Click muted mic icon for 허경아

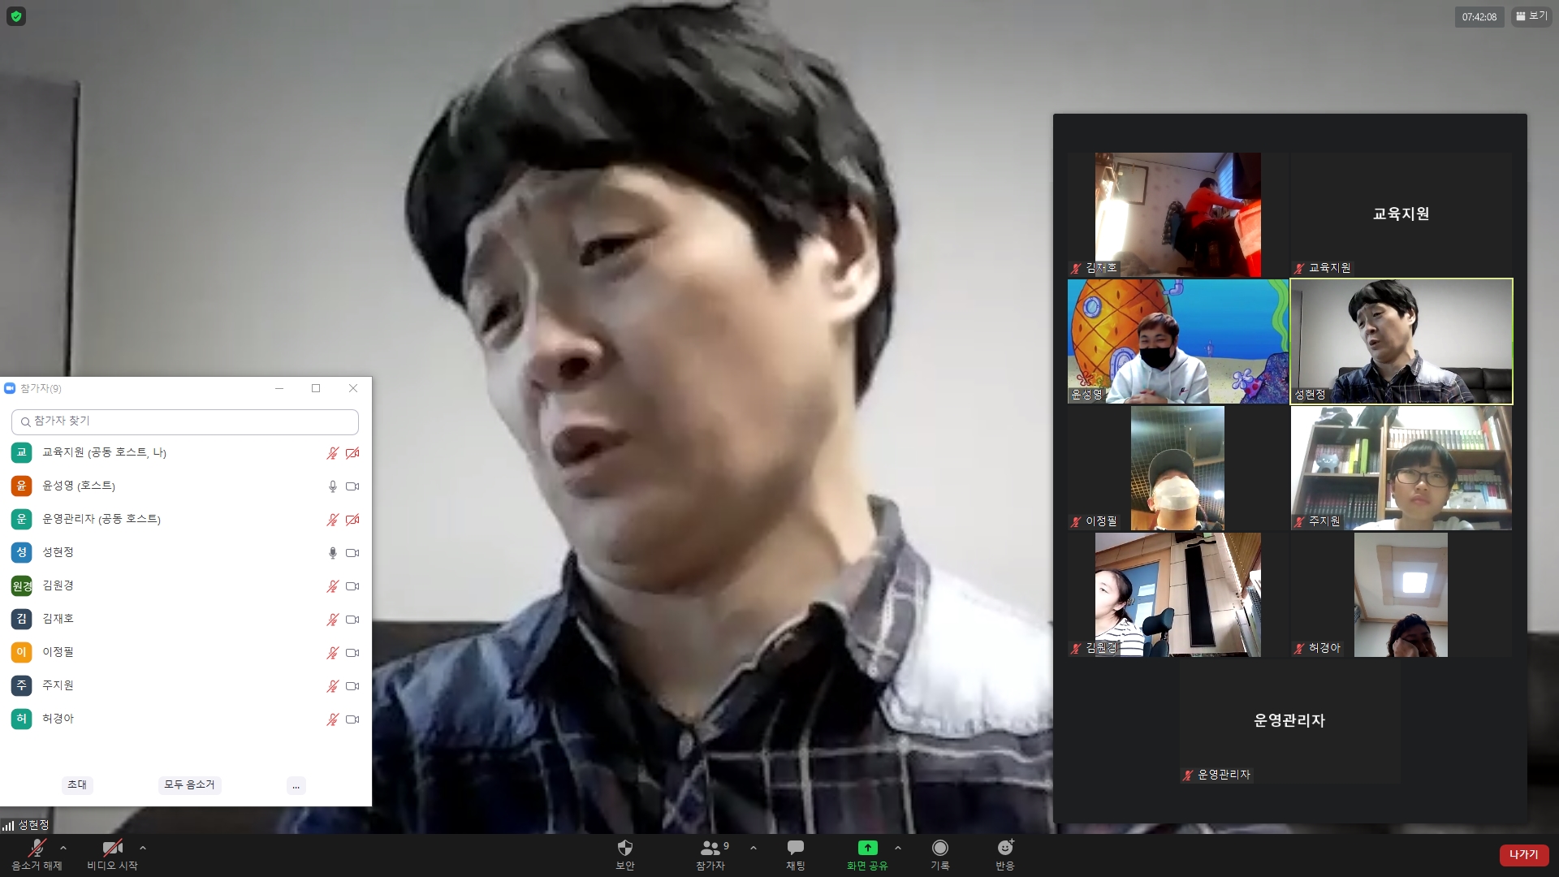[x=332, y=719]
